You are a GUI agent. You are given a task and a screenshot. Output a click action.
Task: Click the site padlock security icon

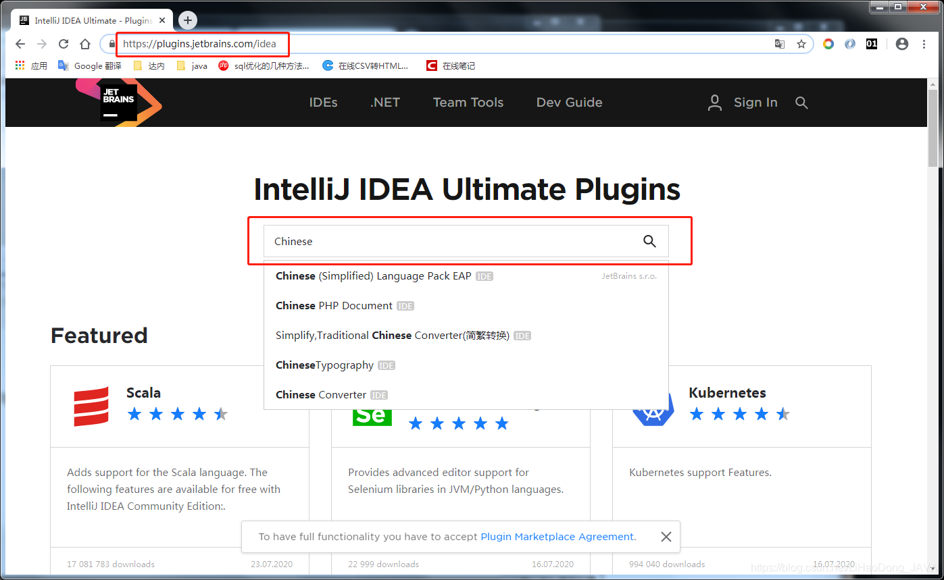click(111, 44)
